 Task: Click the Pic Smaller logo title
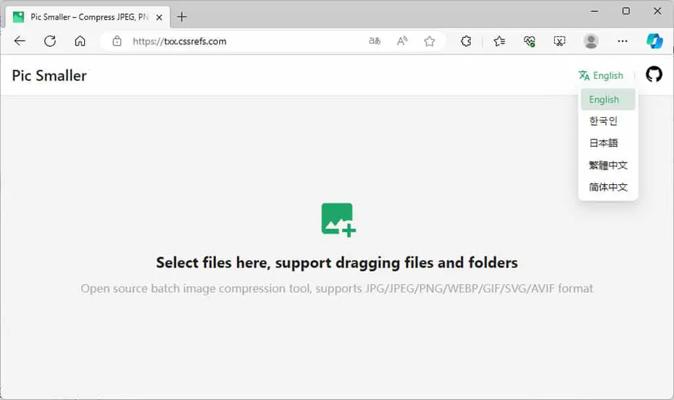49,76
